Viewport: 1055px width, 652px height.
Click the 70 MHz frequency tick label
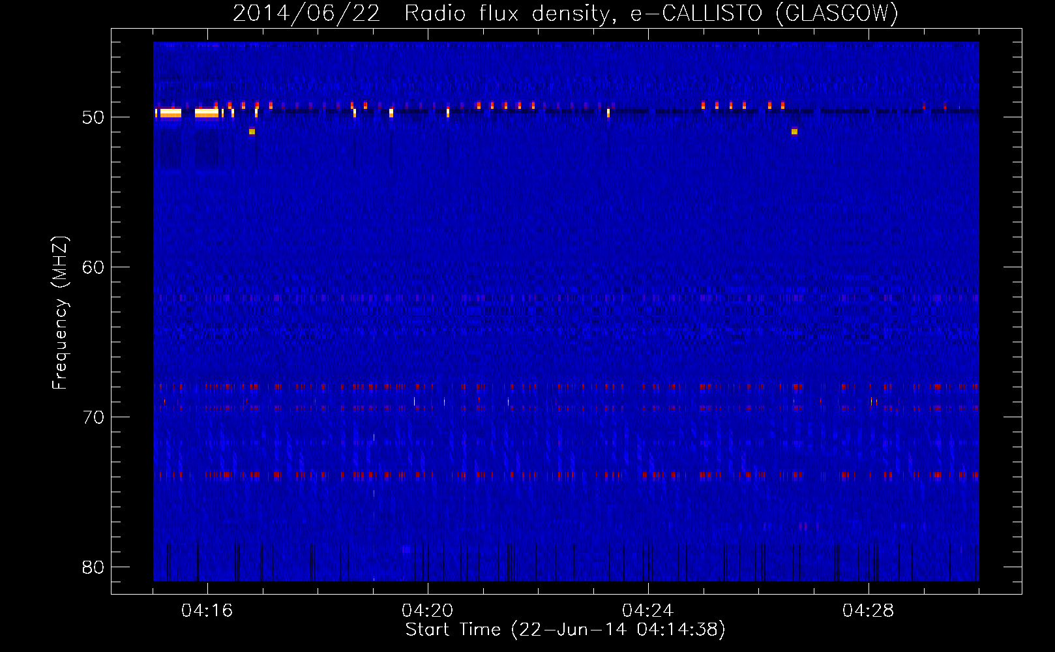pyautogui.click(x=93, y=417)
